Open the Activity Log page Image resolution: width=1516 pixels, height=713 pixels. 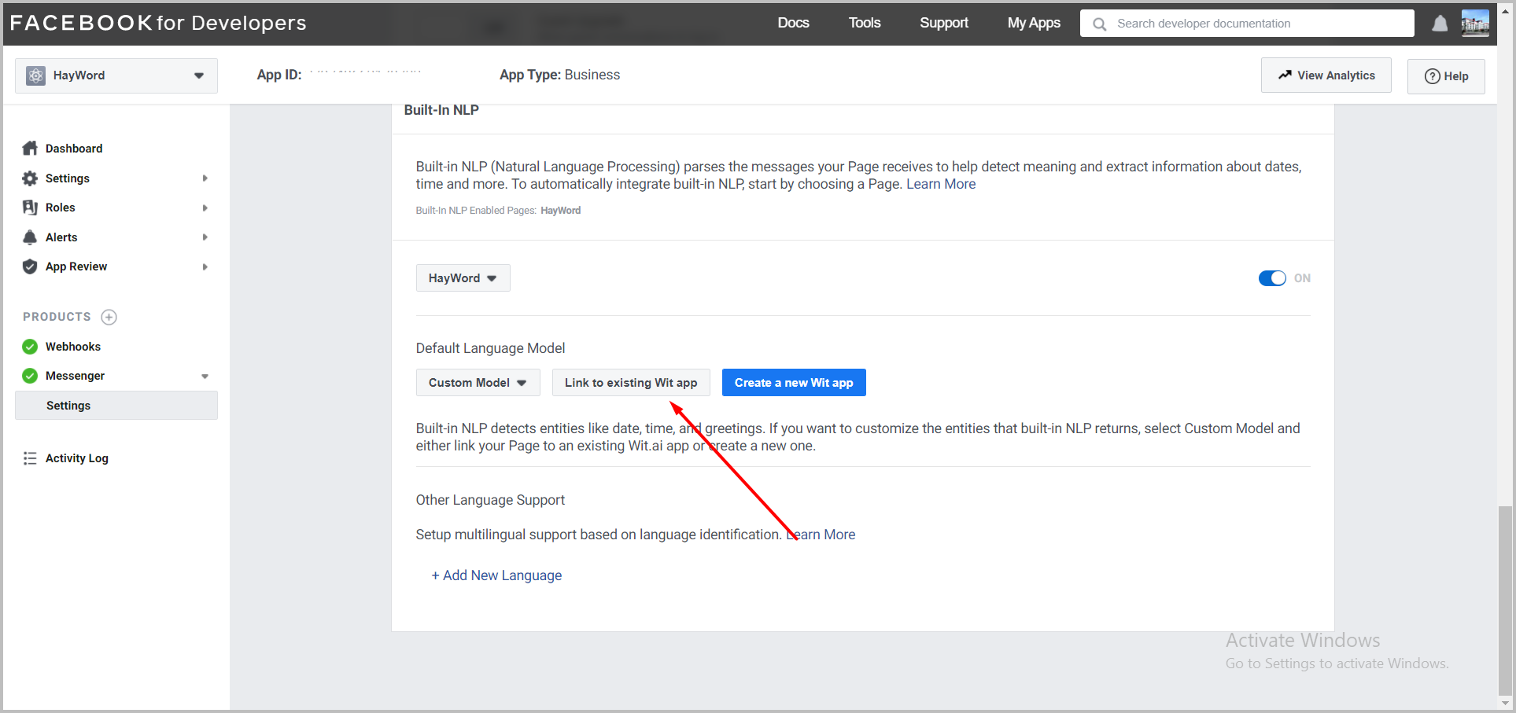click(77, 458)
